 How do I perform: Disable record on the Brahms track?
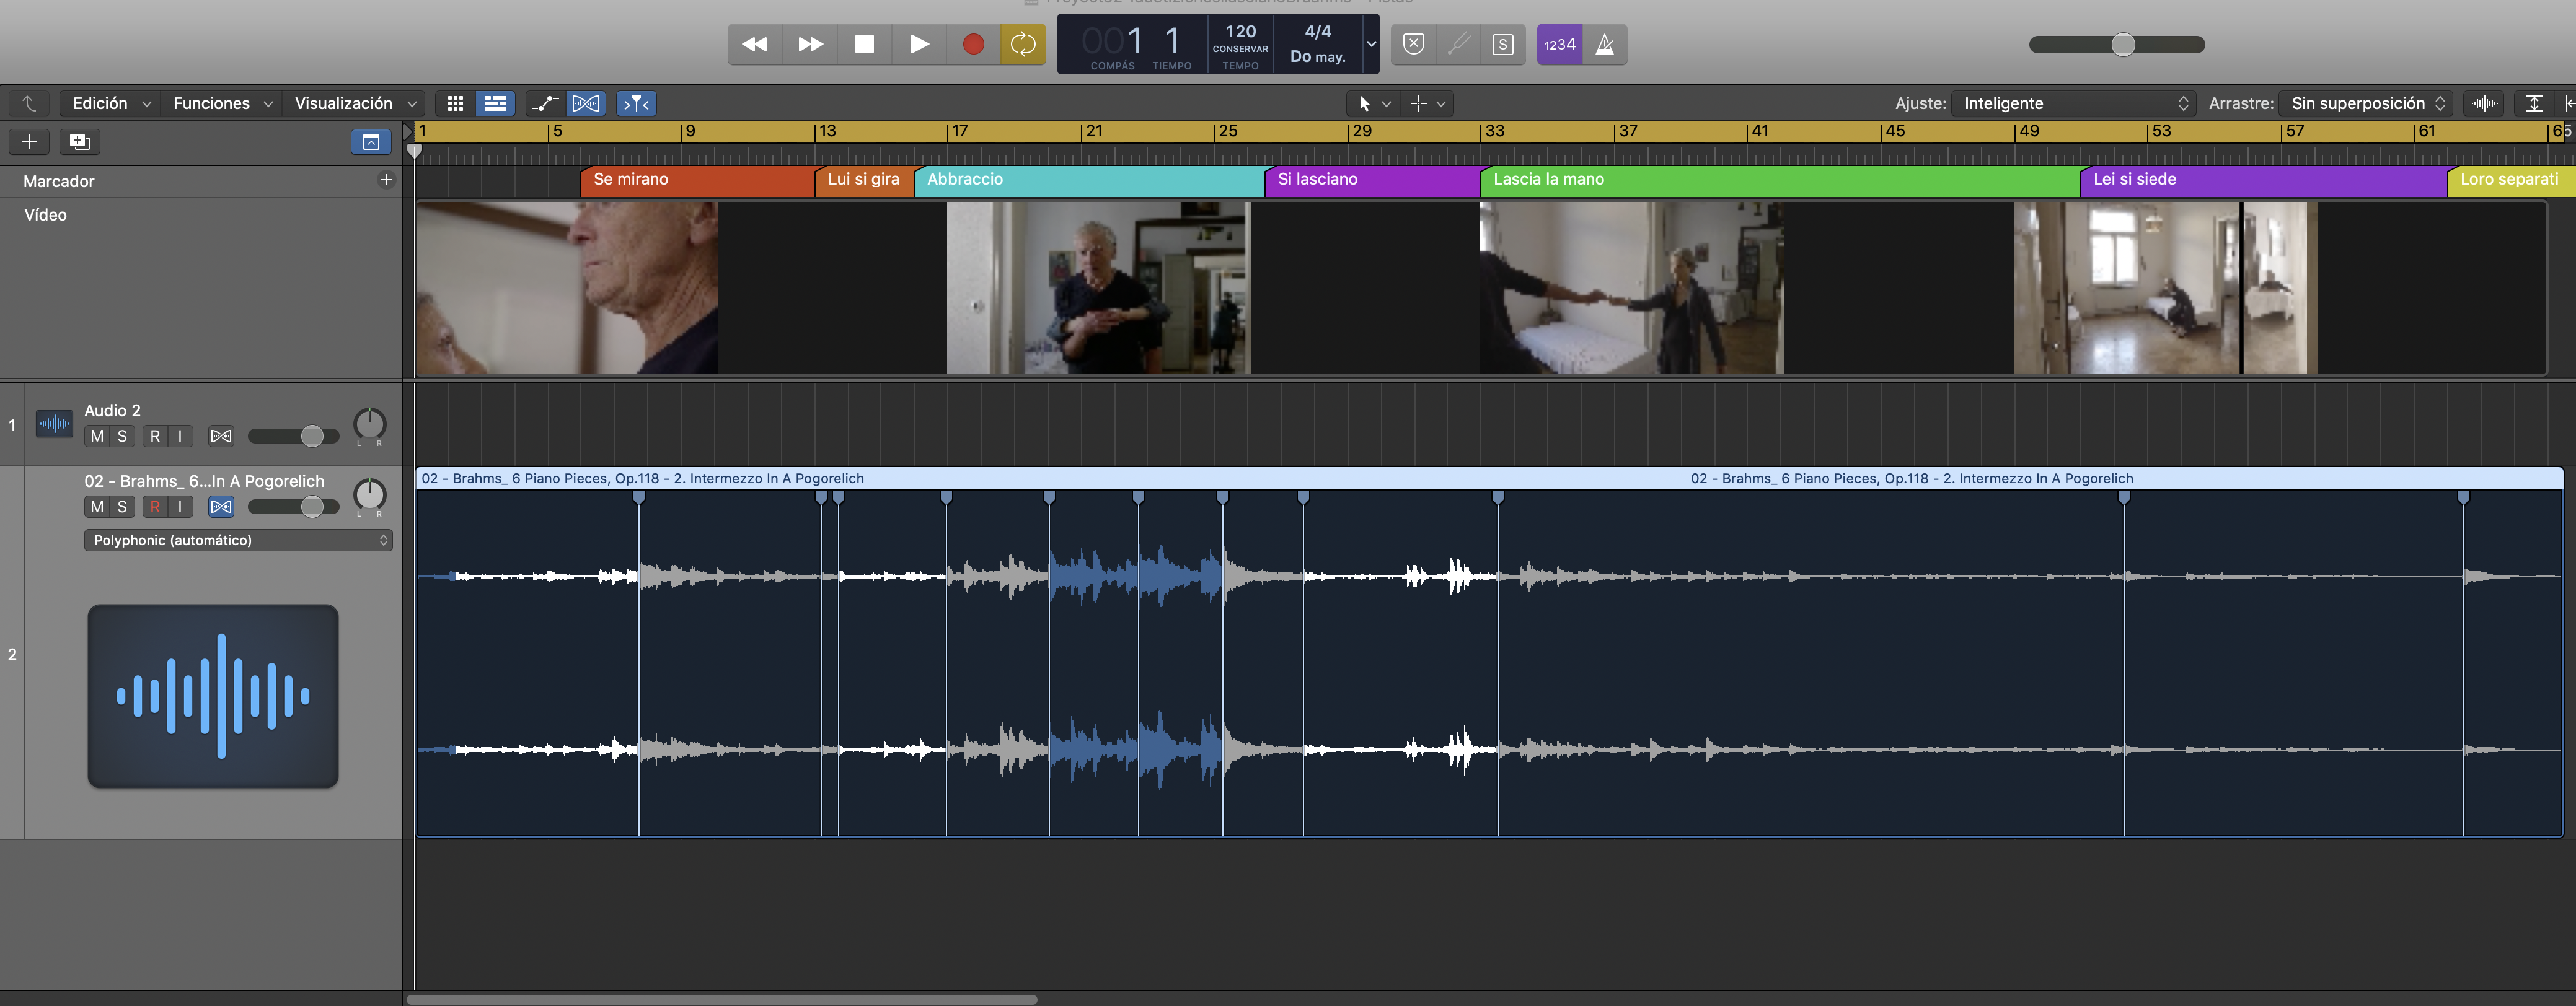(155, 507)
